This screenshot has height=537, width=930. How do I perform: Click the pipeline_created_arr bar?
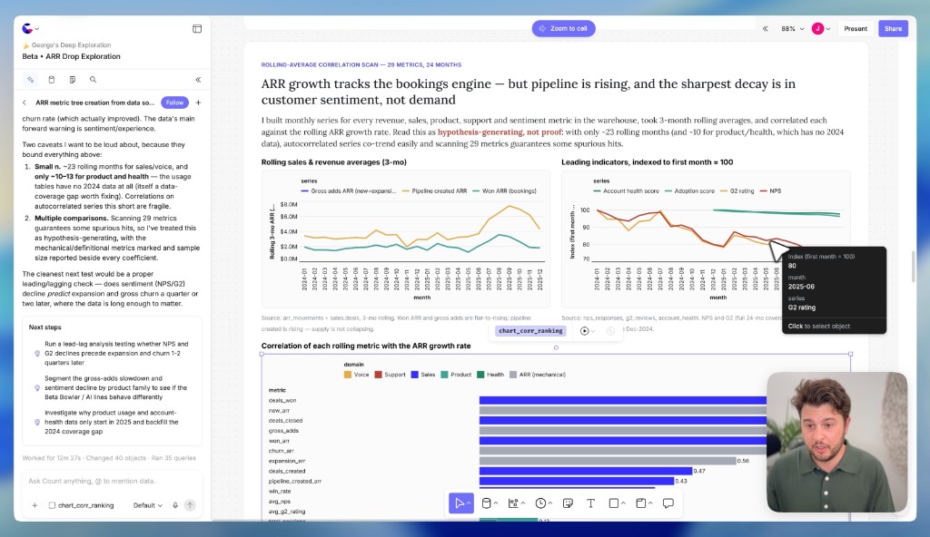coord(577,481)
